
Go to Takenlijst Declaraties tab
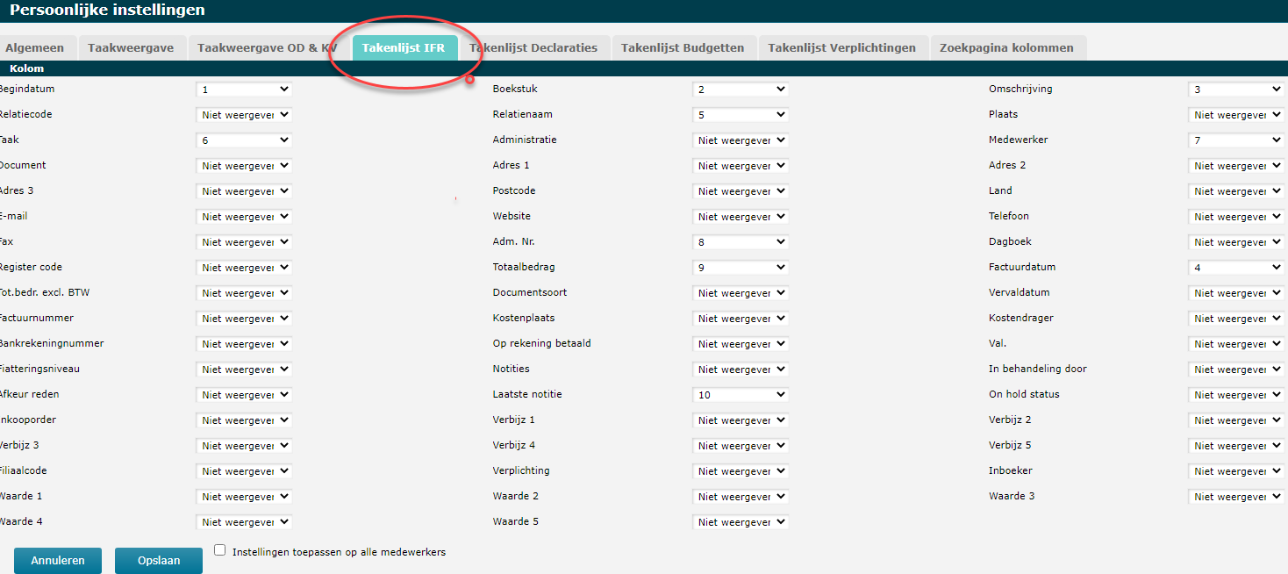(x=533, y=48)
